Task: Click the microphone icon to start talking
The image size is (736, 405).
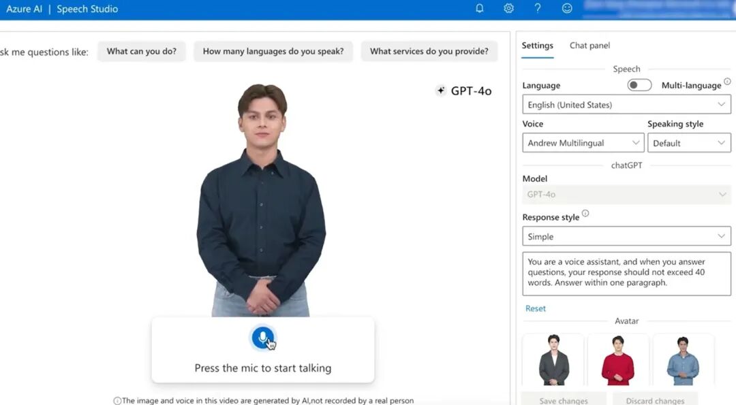Action: pos(263,338)
